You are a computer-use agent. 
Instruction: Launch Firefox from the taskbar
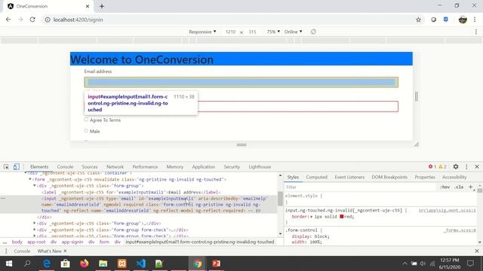(84, 263)
